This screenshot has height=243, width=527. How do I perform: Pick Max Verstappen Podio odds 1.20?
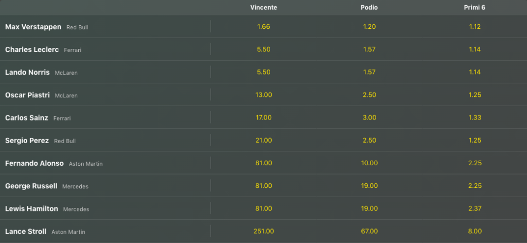point(369,27)
